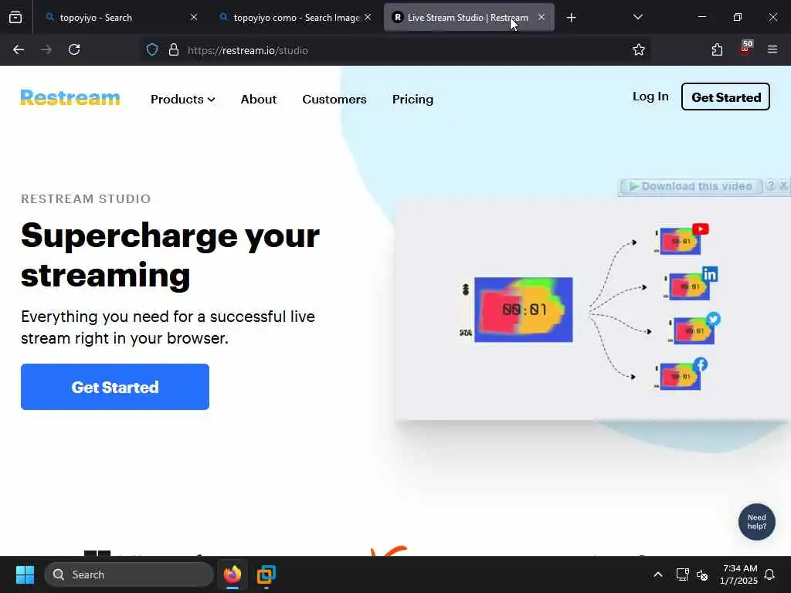Reload the page with the refresh icon
Viewport: 791px width, 593px height.
click(74, 50)
